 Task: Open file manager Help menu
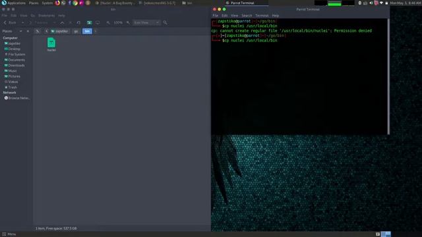pos(61,16)
